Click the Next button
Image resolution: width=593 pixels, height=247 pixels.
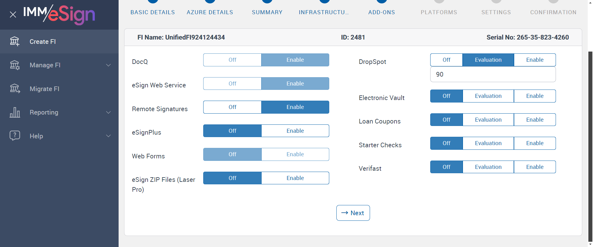pyautogui.click(x=353, y=213)
